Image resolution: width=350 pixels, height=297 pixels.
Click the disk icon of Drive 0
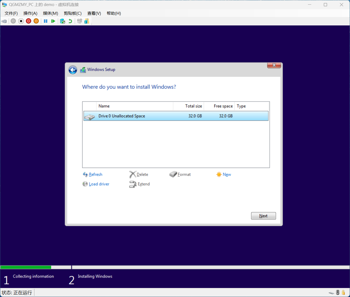90,117
